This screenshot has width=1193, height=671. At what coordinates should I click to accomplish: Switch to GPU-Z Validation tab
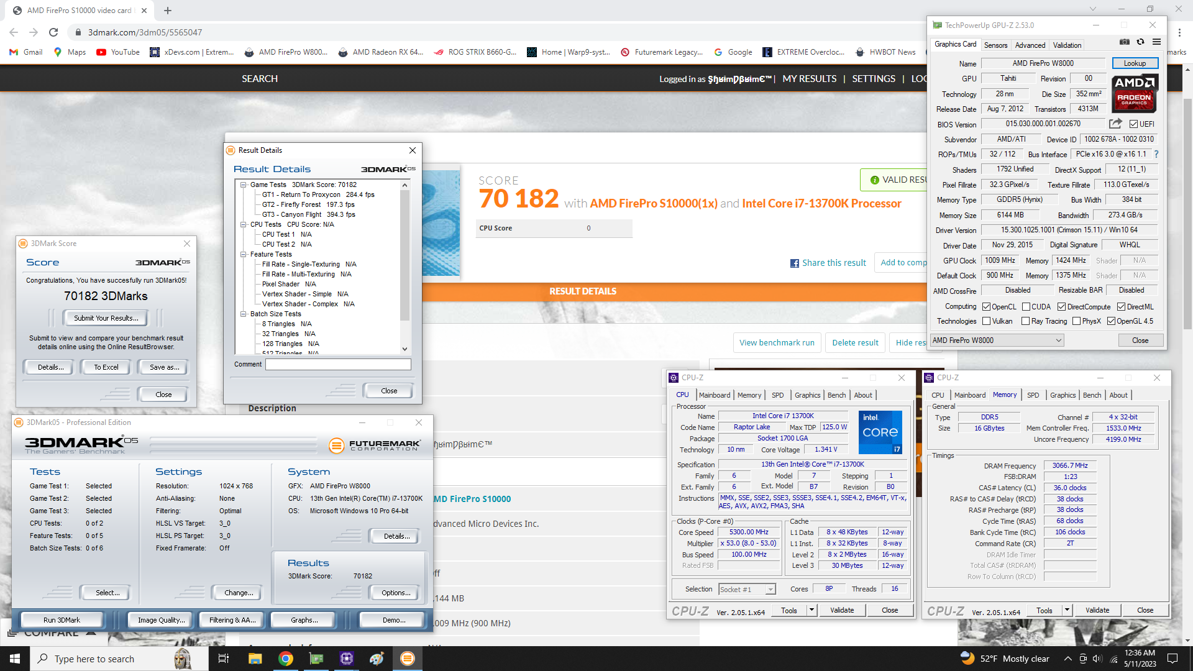coord(1067,45)
